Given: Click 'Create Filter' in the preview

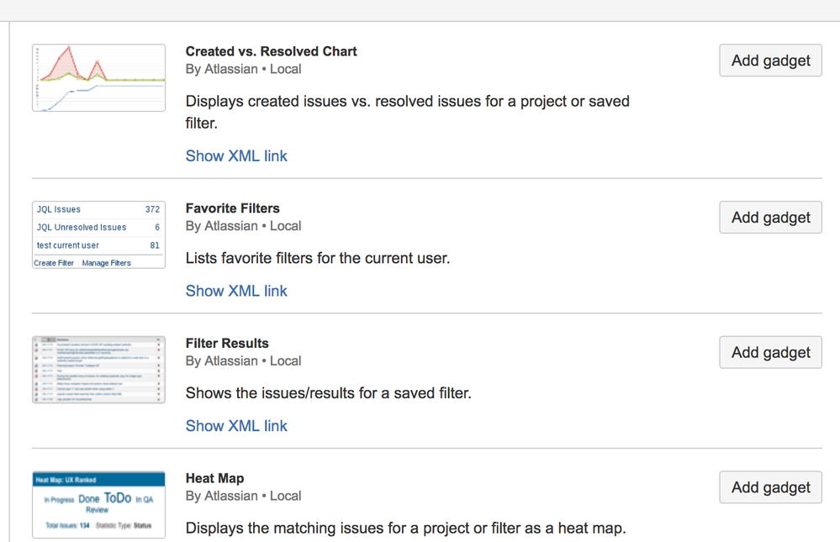Looking at the screenshot, I should (x=54, y=263).
